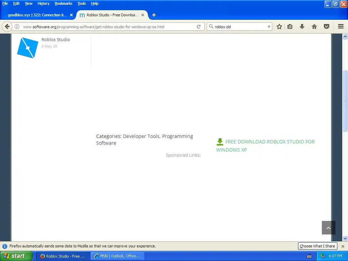Screen dimensions: 348x261
Task: Click the vertical scrollbar thumb
Action: (x=345, y=101)
